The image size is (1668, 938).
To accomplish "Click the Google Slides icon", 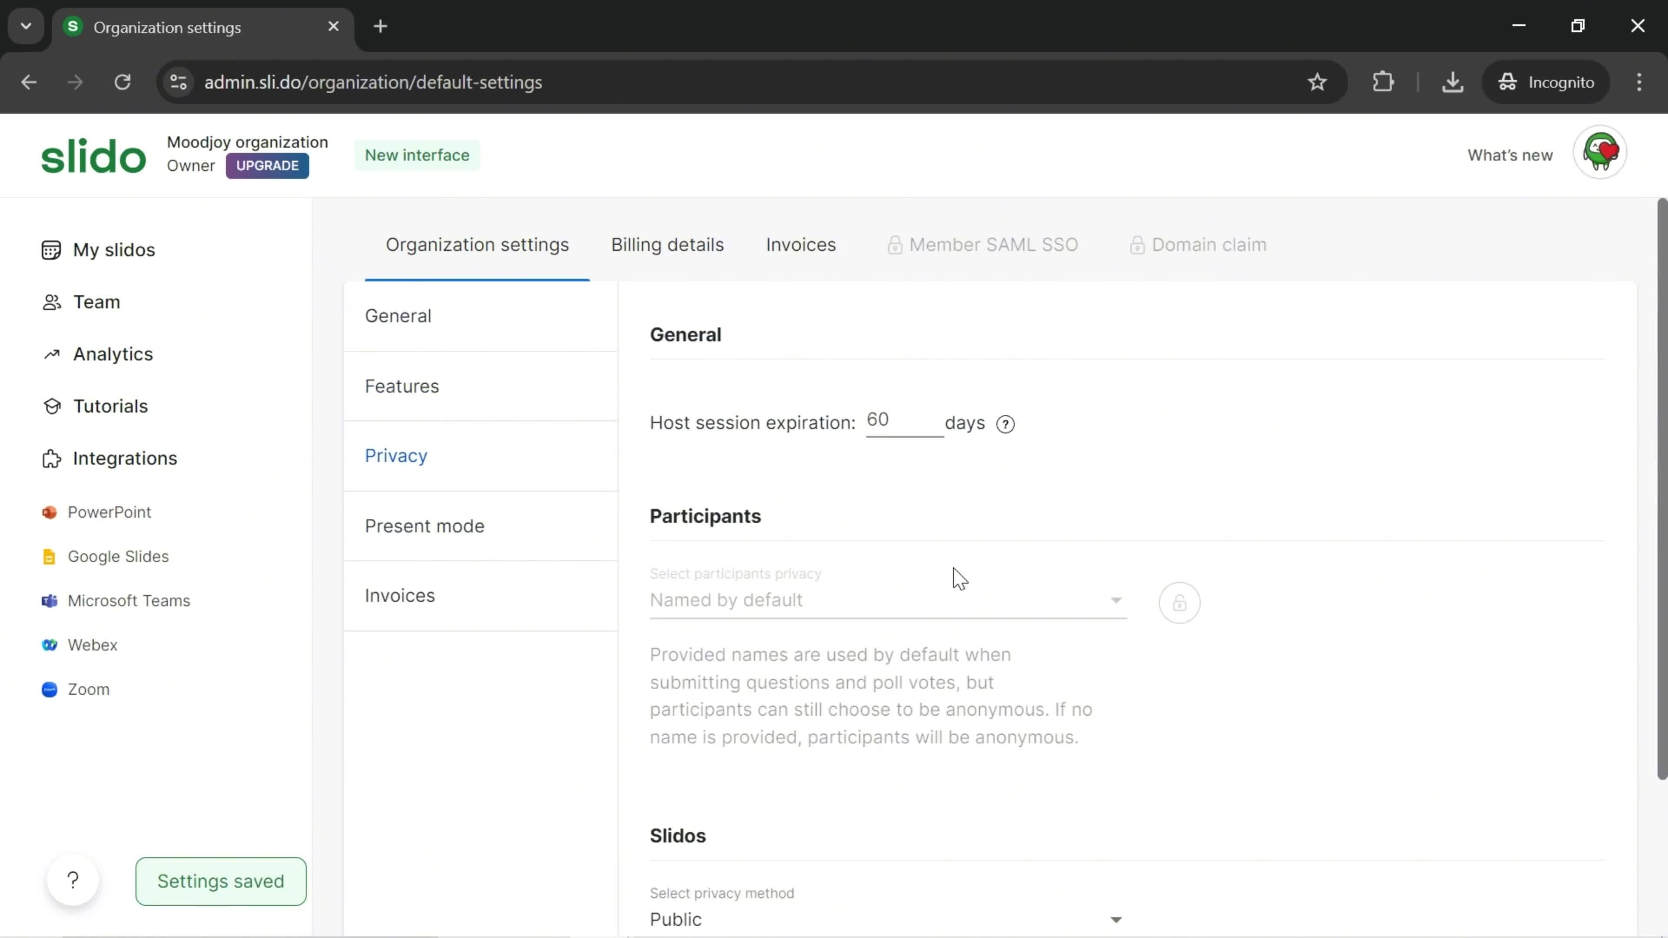I will point(49,557).
